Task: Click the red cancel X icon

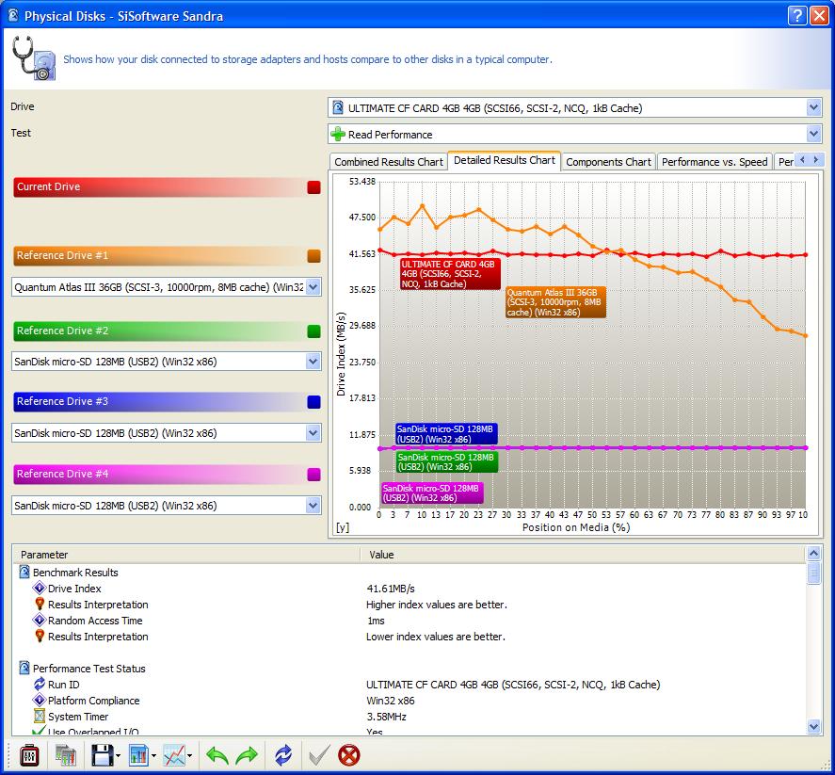Action: (x=349, y=755)
